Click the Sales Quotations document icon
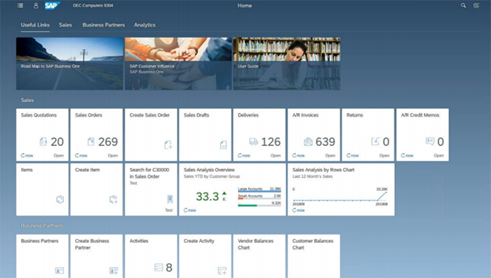 click(x=43, y=142)
